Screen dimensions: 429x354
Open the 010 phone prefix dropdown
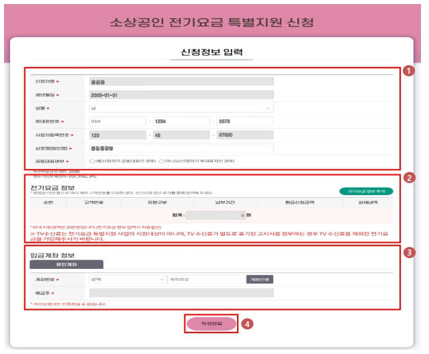pos(117,121)
